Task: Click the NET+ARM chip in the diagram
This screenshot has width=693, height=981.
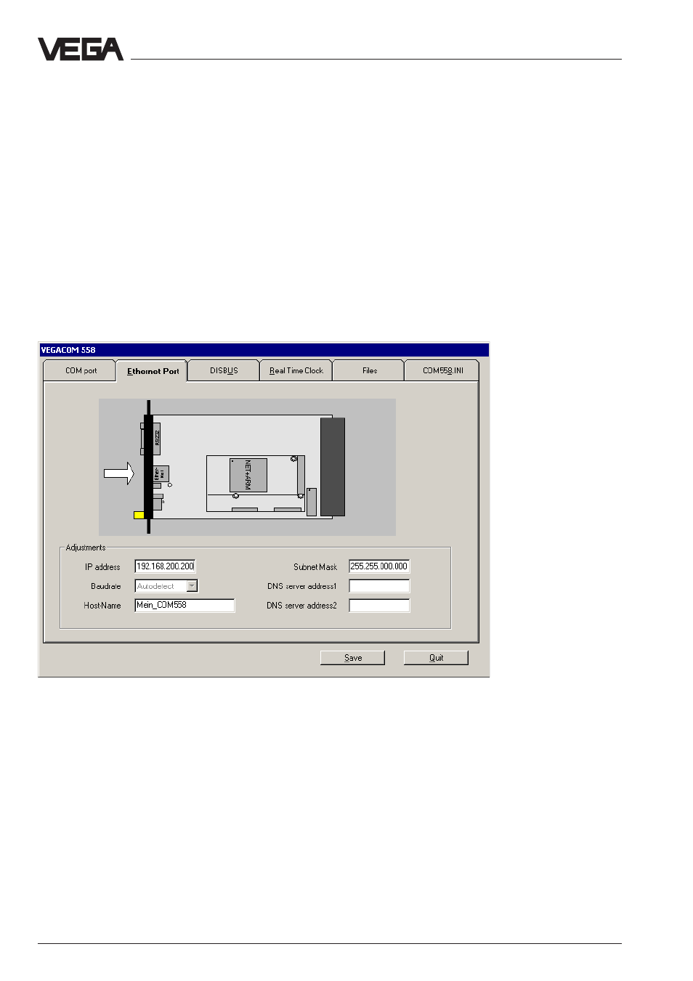Action: (x=248, y=475)
